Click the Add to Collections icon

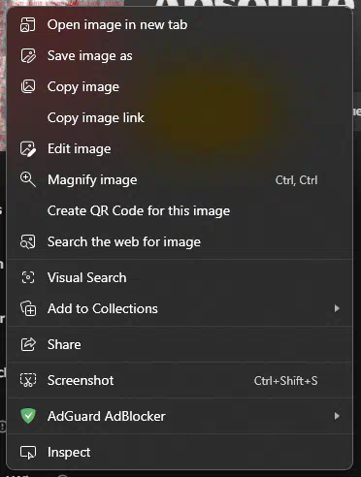(28, 308)
